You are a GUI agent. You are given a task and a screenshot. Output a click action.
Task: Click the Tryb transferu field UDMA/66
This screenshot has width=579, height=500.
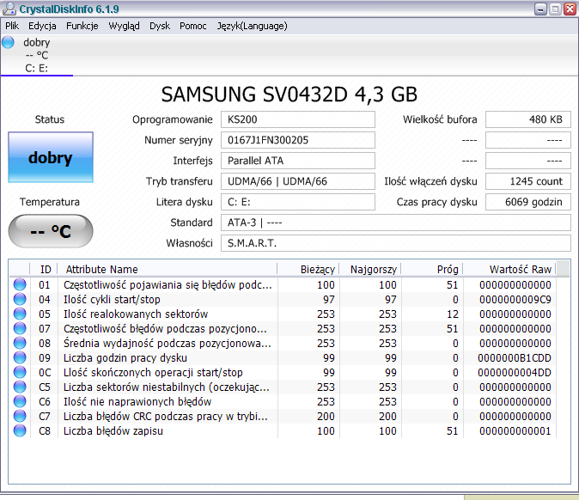(298, 181)
